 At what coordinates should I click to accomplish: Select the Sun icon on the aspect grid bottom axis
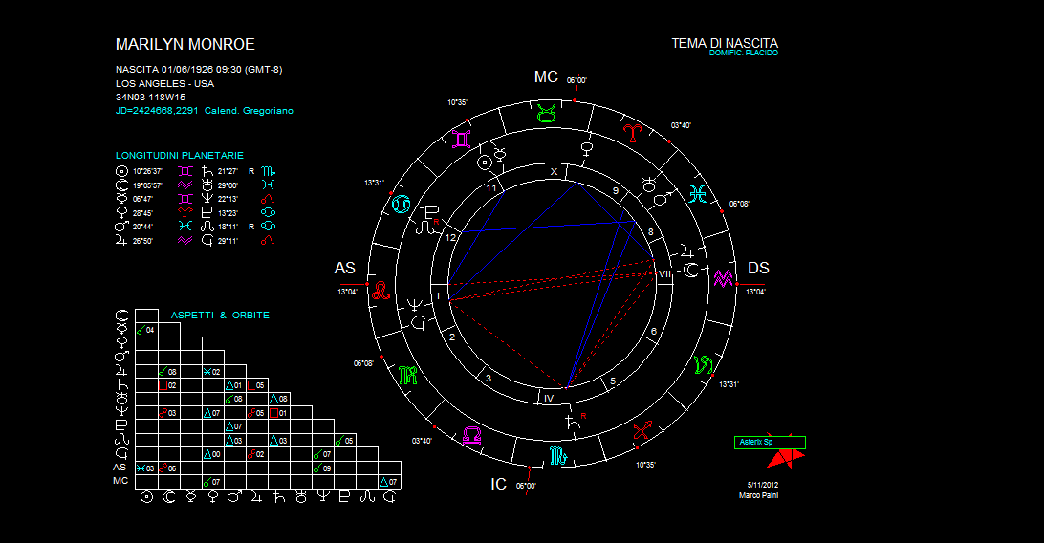pos(146,497)
